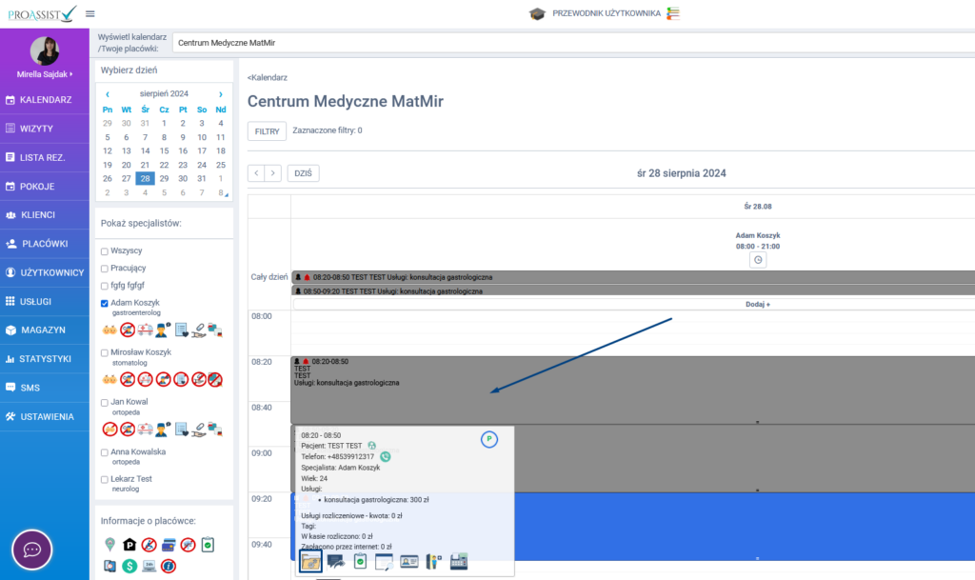Click the clock icon under Adam Koszyk

[758, 260]
